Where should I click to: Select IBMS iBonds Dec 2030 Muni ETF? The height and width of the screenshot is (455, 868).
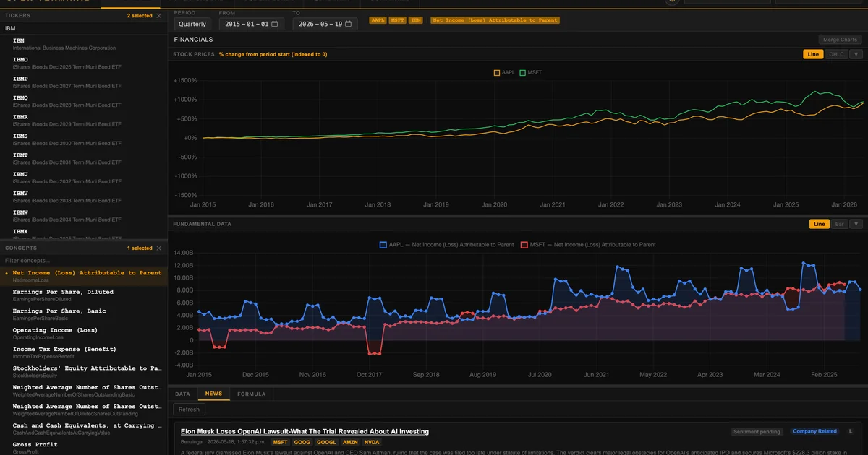coord(84,139)
